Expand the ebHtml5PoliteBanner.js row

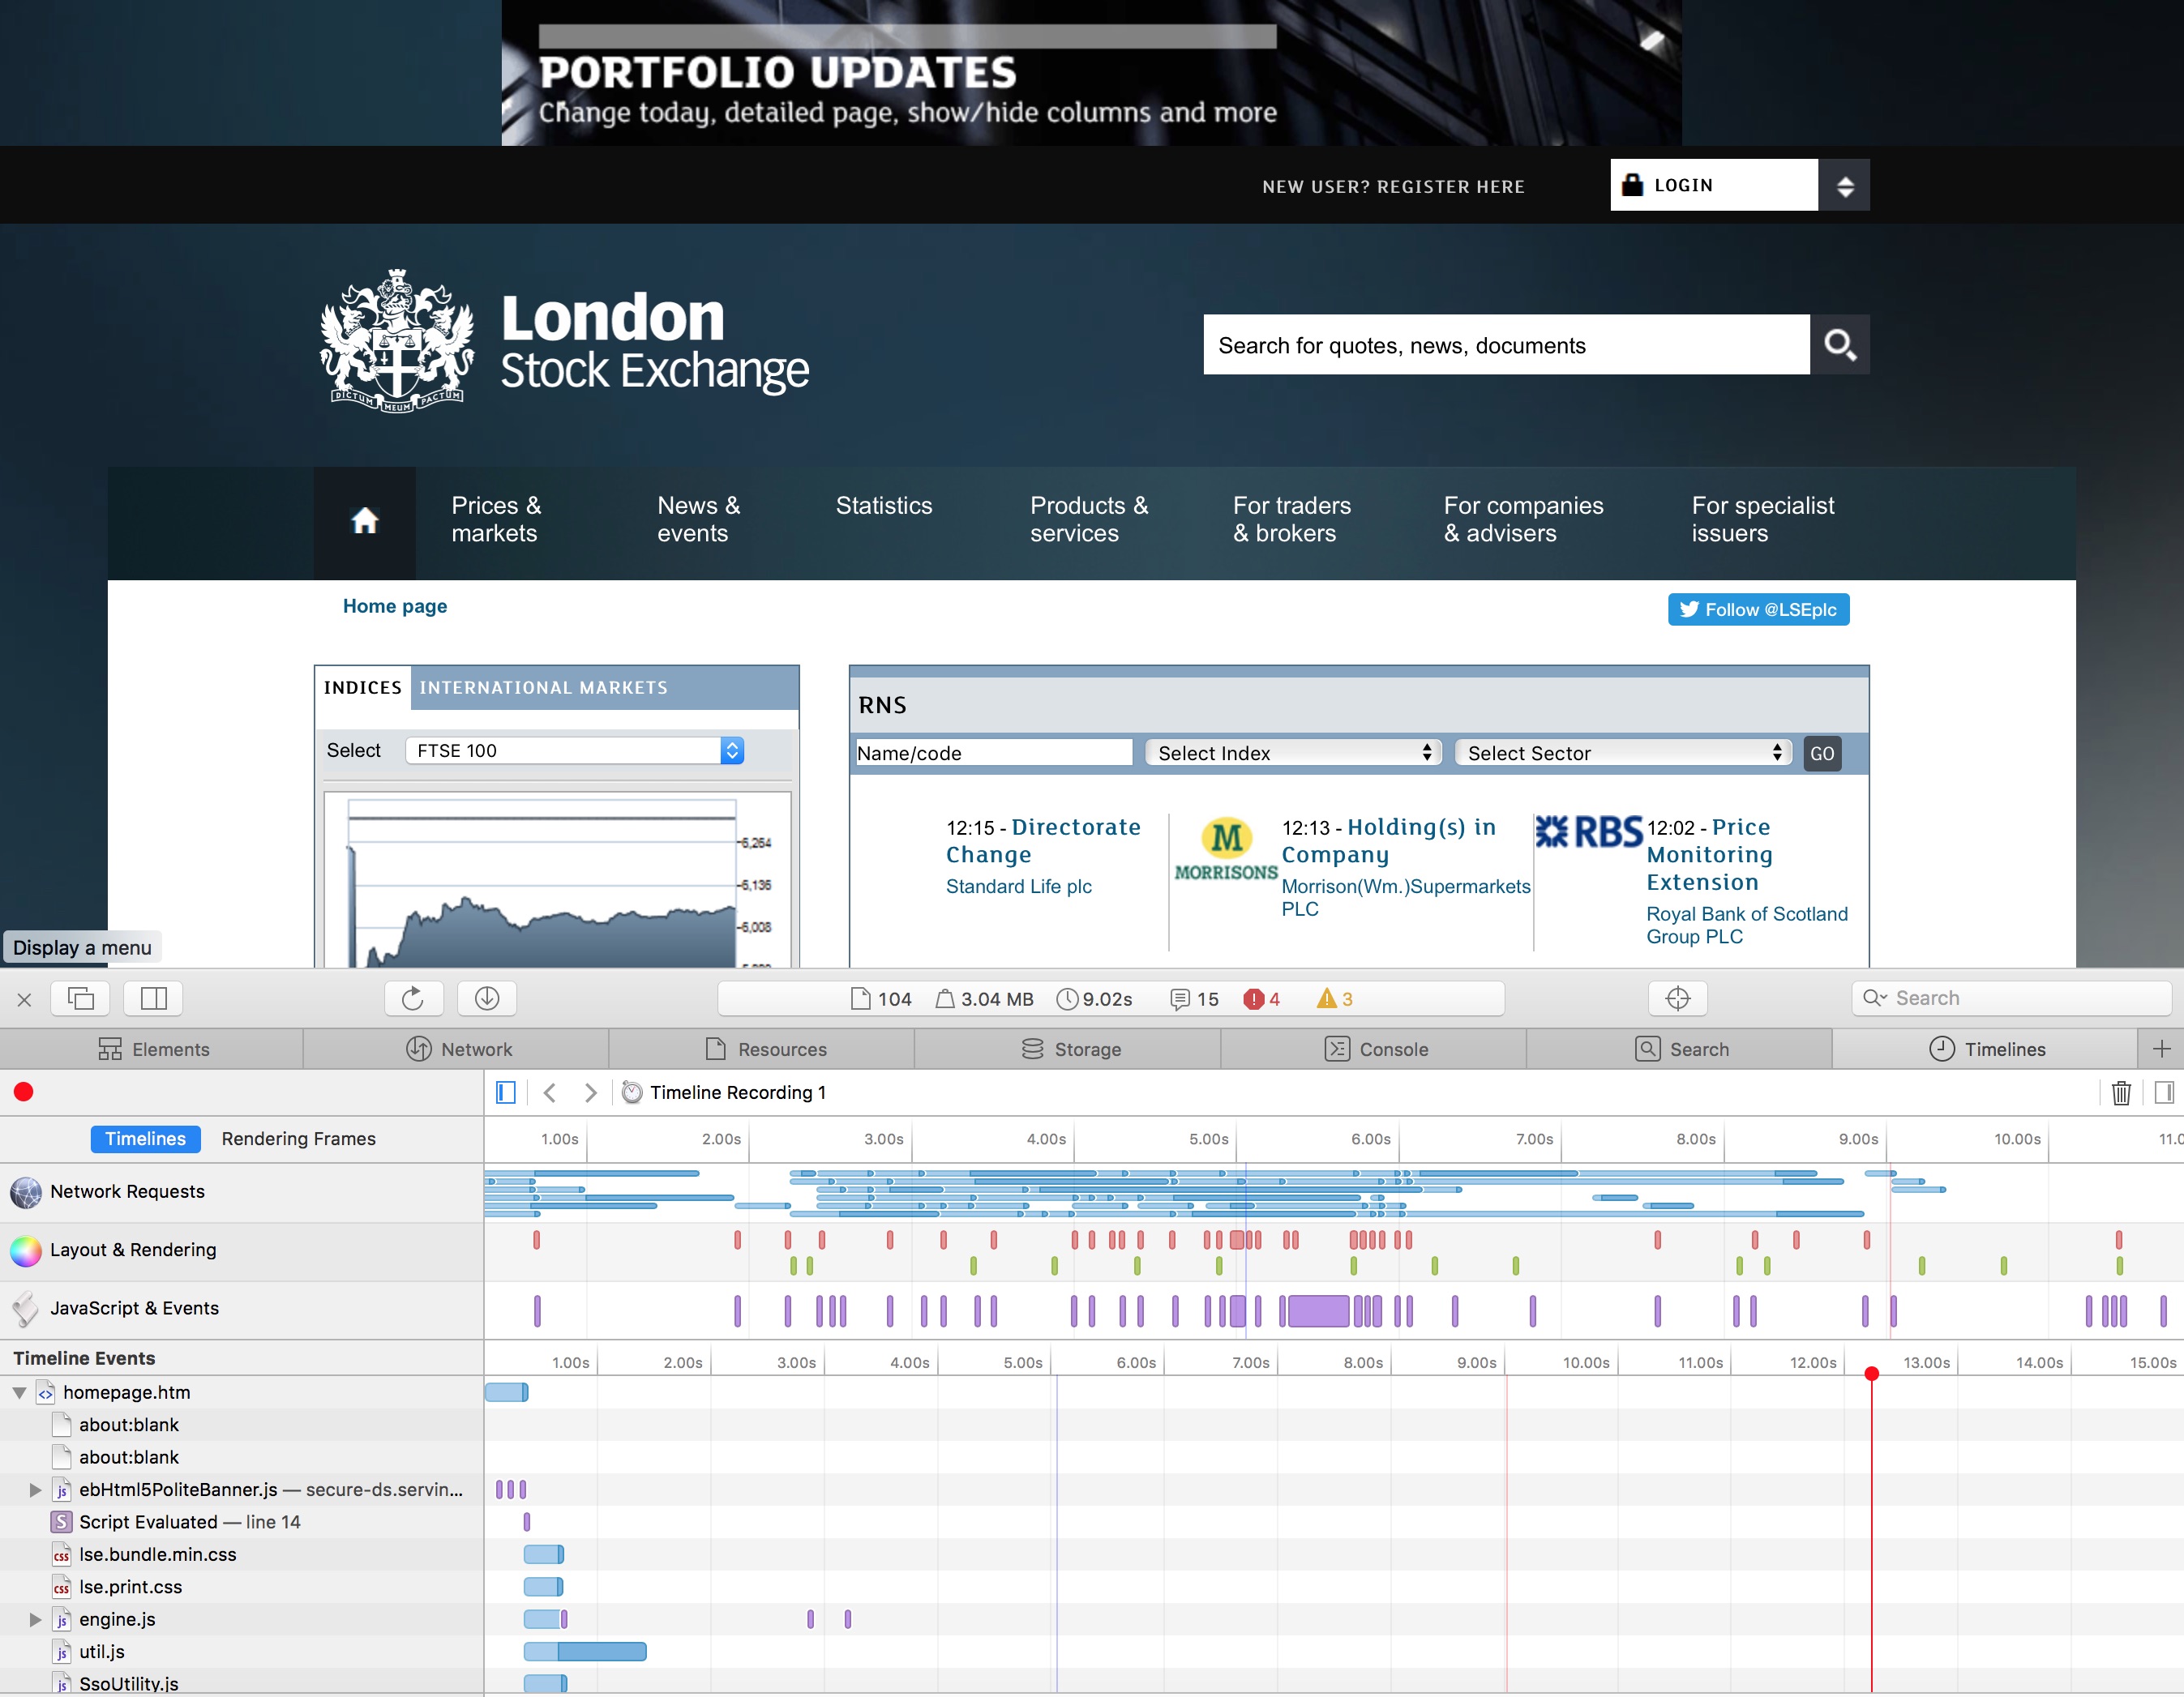click(35, 1490)
